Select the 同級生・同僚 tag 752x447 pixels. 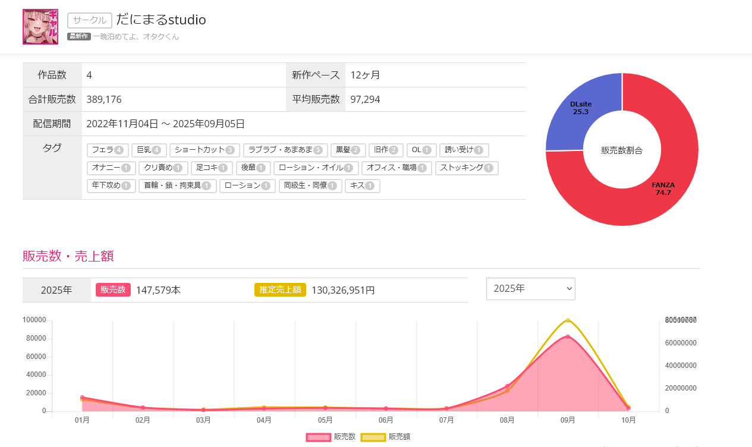click(x=310, y=186)
